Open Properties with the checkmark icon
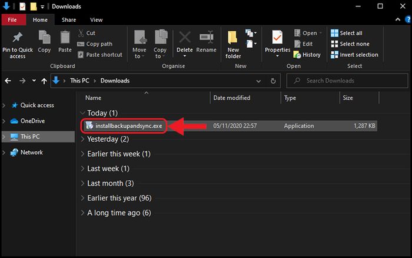 coord(277,37)
